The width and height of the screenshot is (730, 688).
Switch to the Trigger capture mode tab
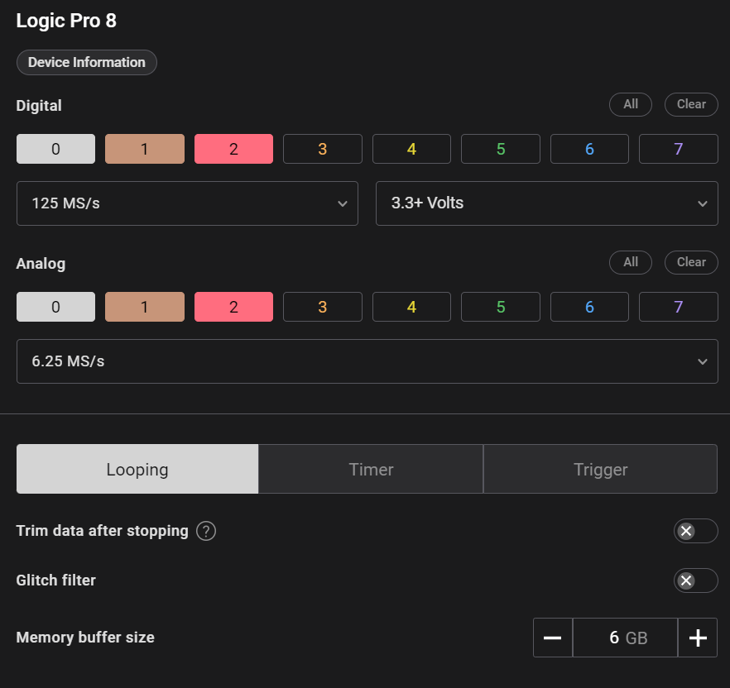600,470
